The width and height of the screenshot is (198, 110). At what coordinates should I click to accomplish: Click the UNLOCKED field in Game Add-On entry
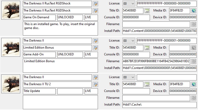point(70,55)
